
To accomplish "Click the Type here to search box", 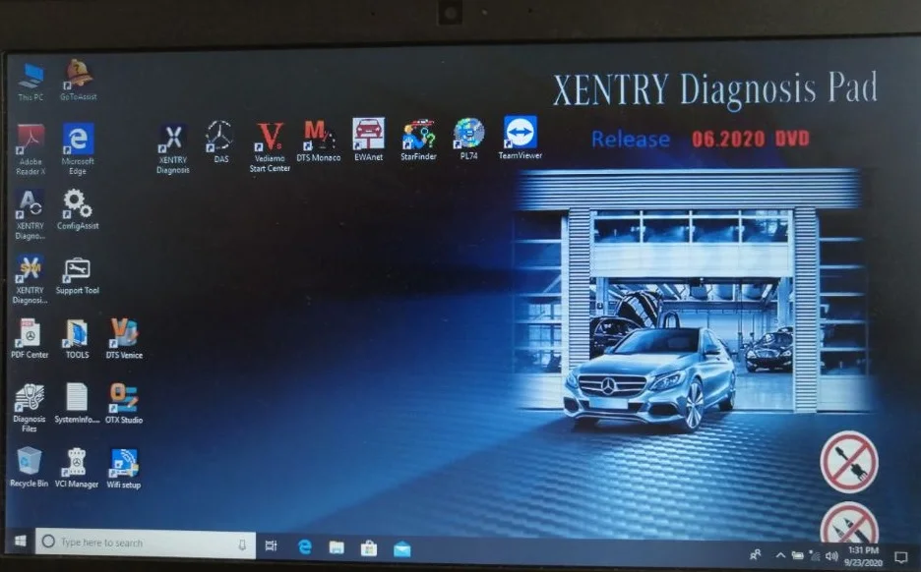I will [145, 543].
